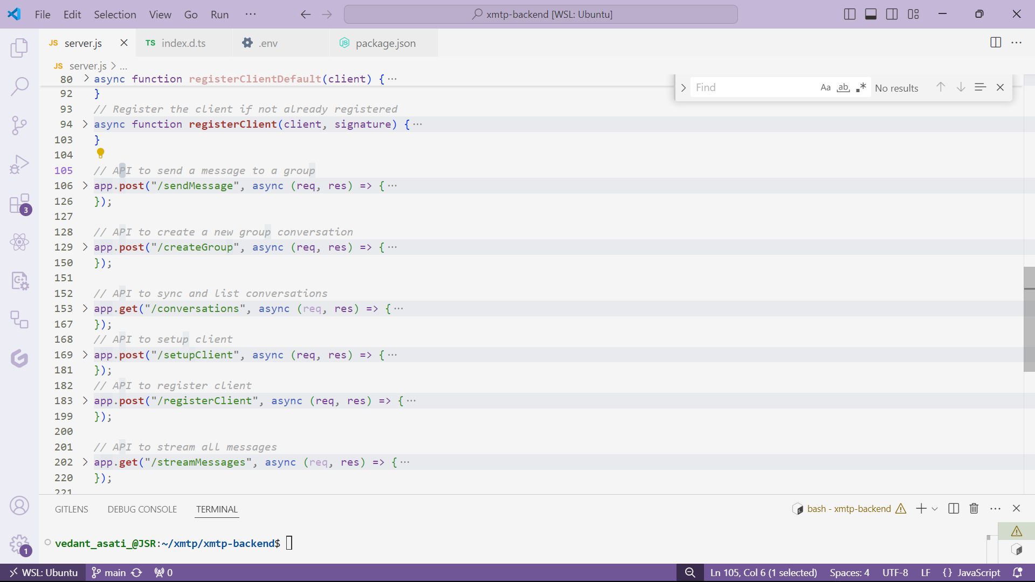Click the zoom out status bar icon

(690, 572)
